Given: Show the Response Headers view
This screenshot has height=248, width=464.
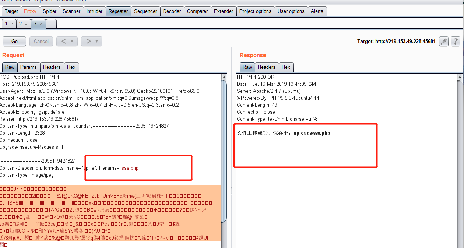Looking at the screenshot, I should coord(267,67).
